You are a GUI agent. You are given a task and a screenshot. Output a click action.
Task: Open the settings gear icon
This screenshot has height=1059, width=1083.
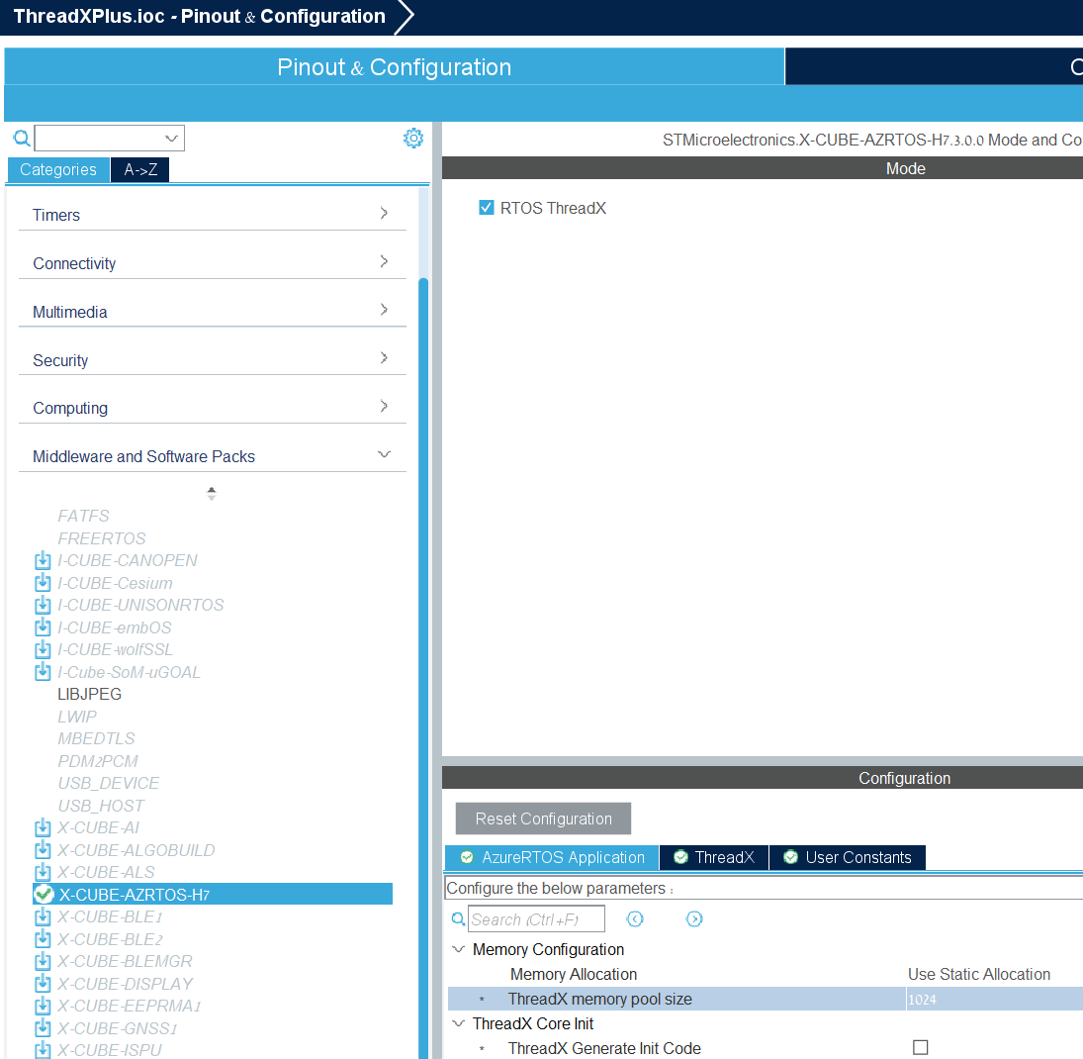pyautogui.click(x=413, y=138)
